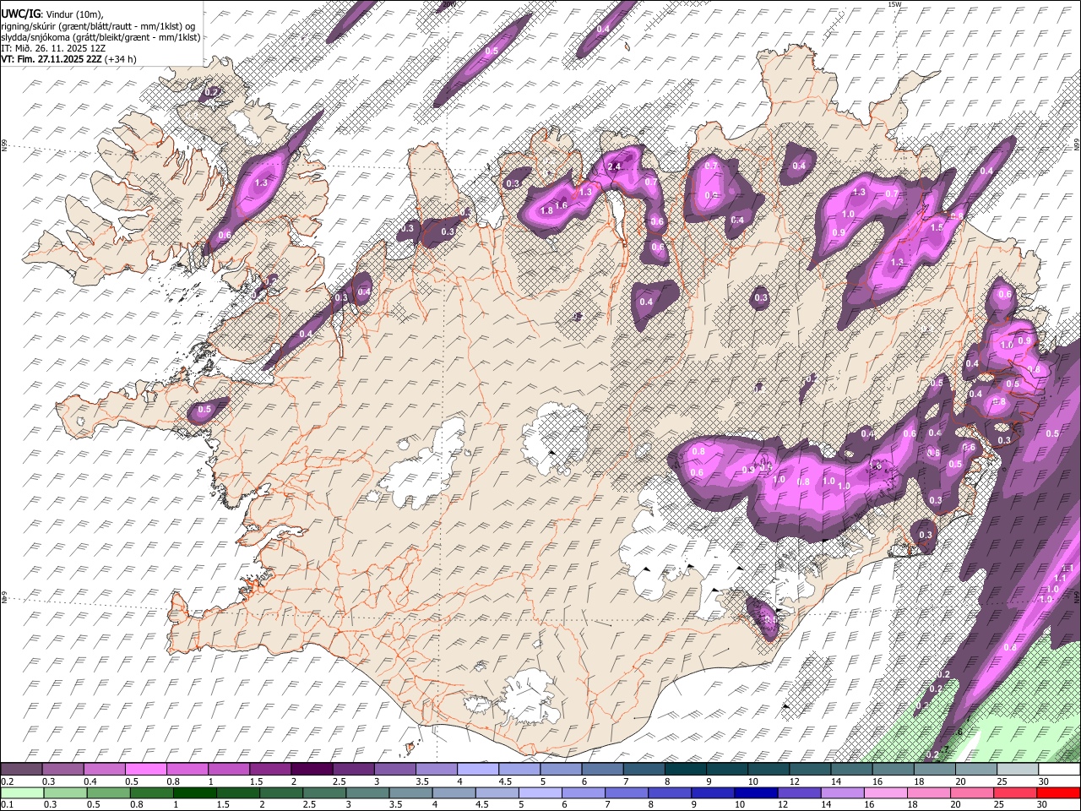
Task: Select the palest green swatch above 0.1
Action: pyautogui.click(x=21, y=792)
